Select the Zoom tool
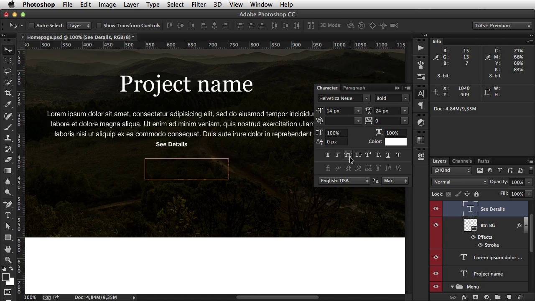 (8, 260)
